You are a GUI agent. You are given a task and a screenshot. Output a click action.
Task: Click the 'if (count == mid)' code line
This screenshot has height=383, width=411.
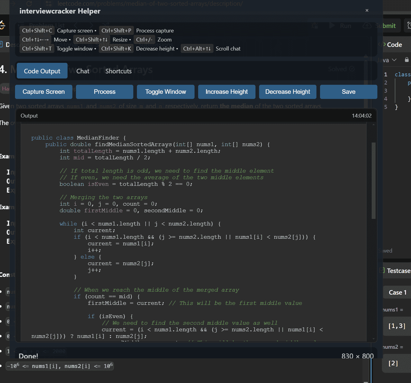click(107, 296)
